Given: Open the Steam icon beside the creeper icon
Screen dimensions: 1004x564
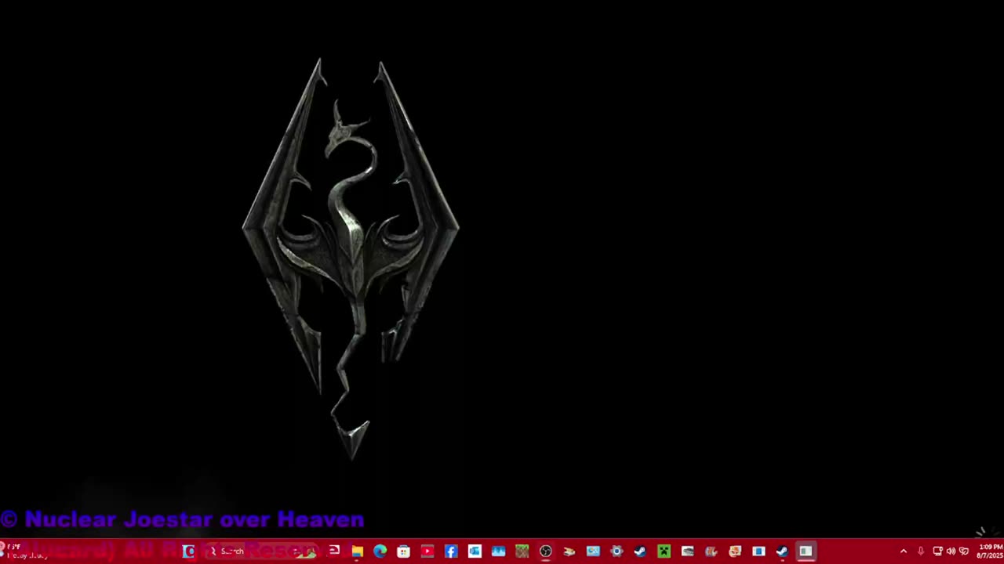Looking at the screenshot, I should 640,551.
